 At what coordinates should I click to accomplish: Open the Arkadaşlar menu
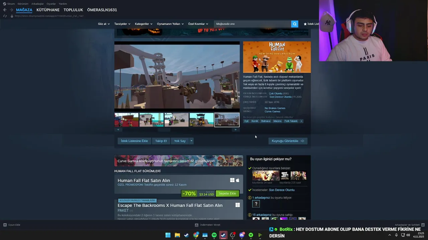(x=37, y=4)
